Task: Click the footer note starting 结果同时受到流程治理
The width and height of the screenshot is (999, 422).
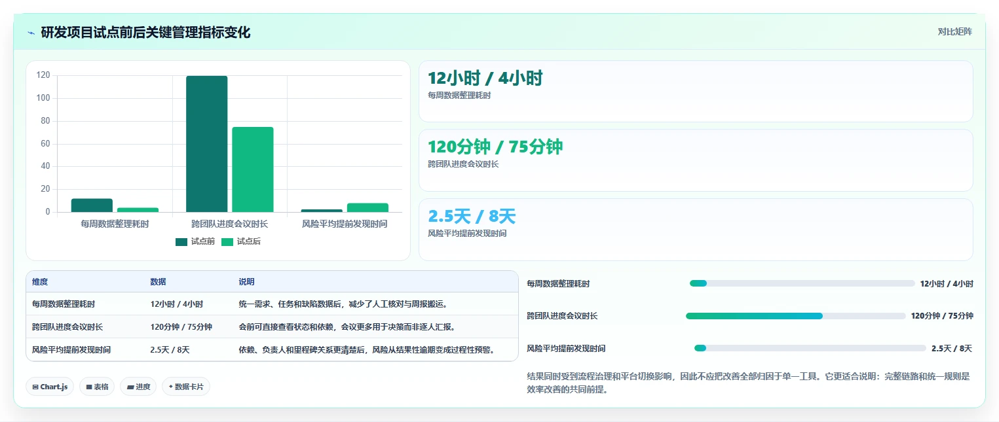Action: click(x=748, y=383)
